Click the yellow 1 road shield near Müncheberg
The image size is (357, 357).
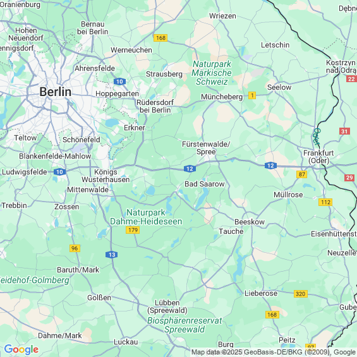coord(252,95)
